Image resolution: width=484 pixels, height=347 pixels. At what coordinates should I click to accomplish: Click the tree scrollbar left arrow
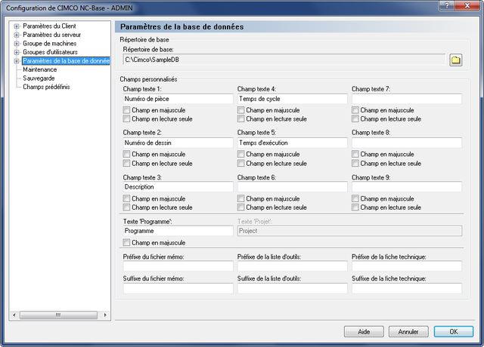pyautogui.click(x=14, y=315)
